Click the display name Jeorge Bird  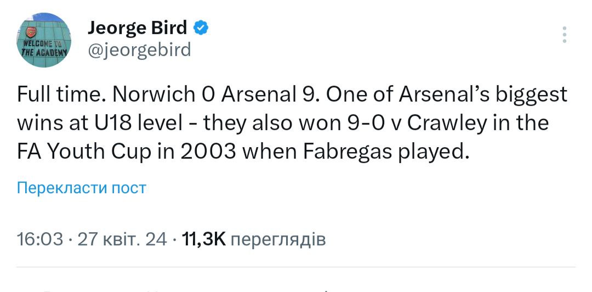138,27
